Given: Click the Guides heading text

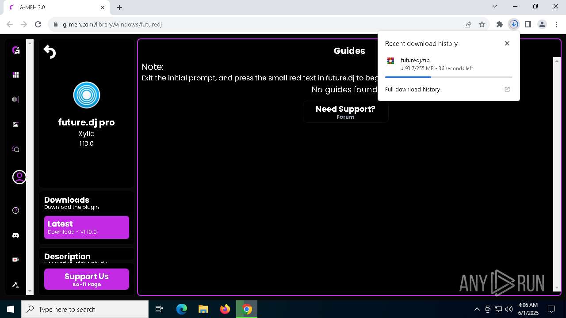Looking at the screenshot, I should tap(349, 51).
